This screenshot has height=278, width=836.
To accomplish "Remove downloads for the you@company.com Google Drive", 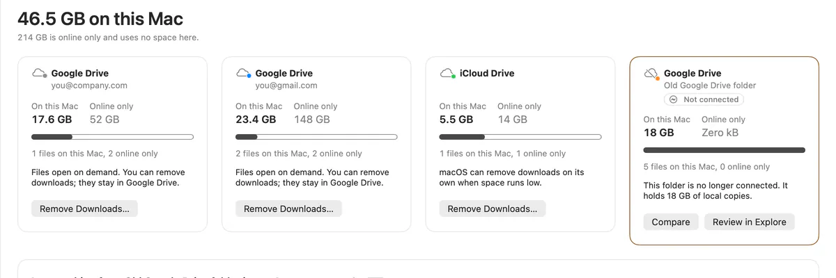I will tap(84, 208).
